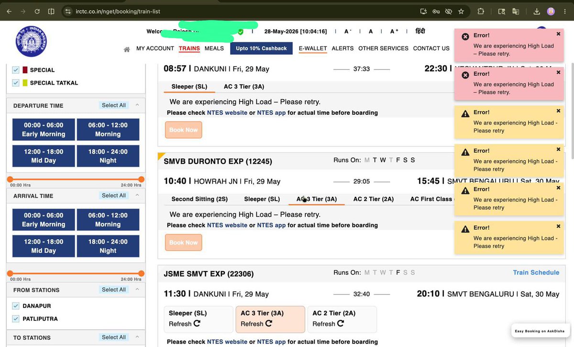Viewport: 574px width, 347px height.
Task: Select All from stations
Action: coord(114,290)
